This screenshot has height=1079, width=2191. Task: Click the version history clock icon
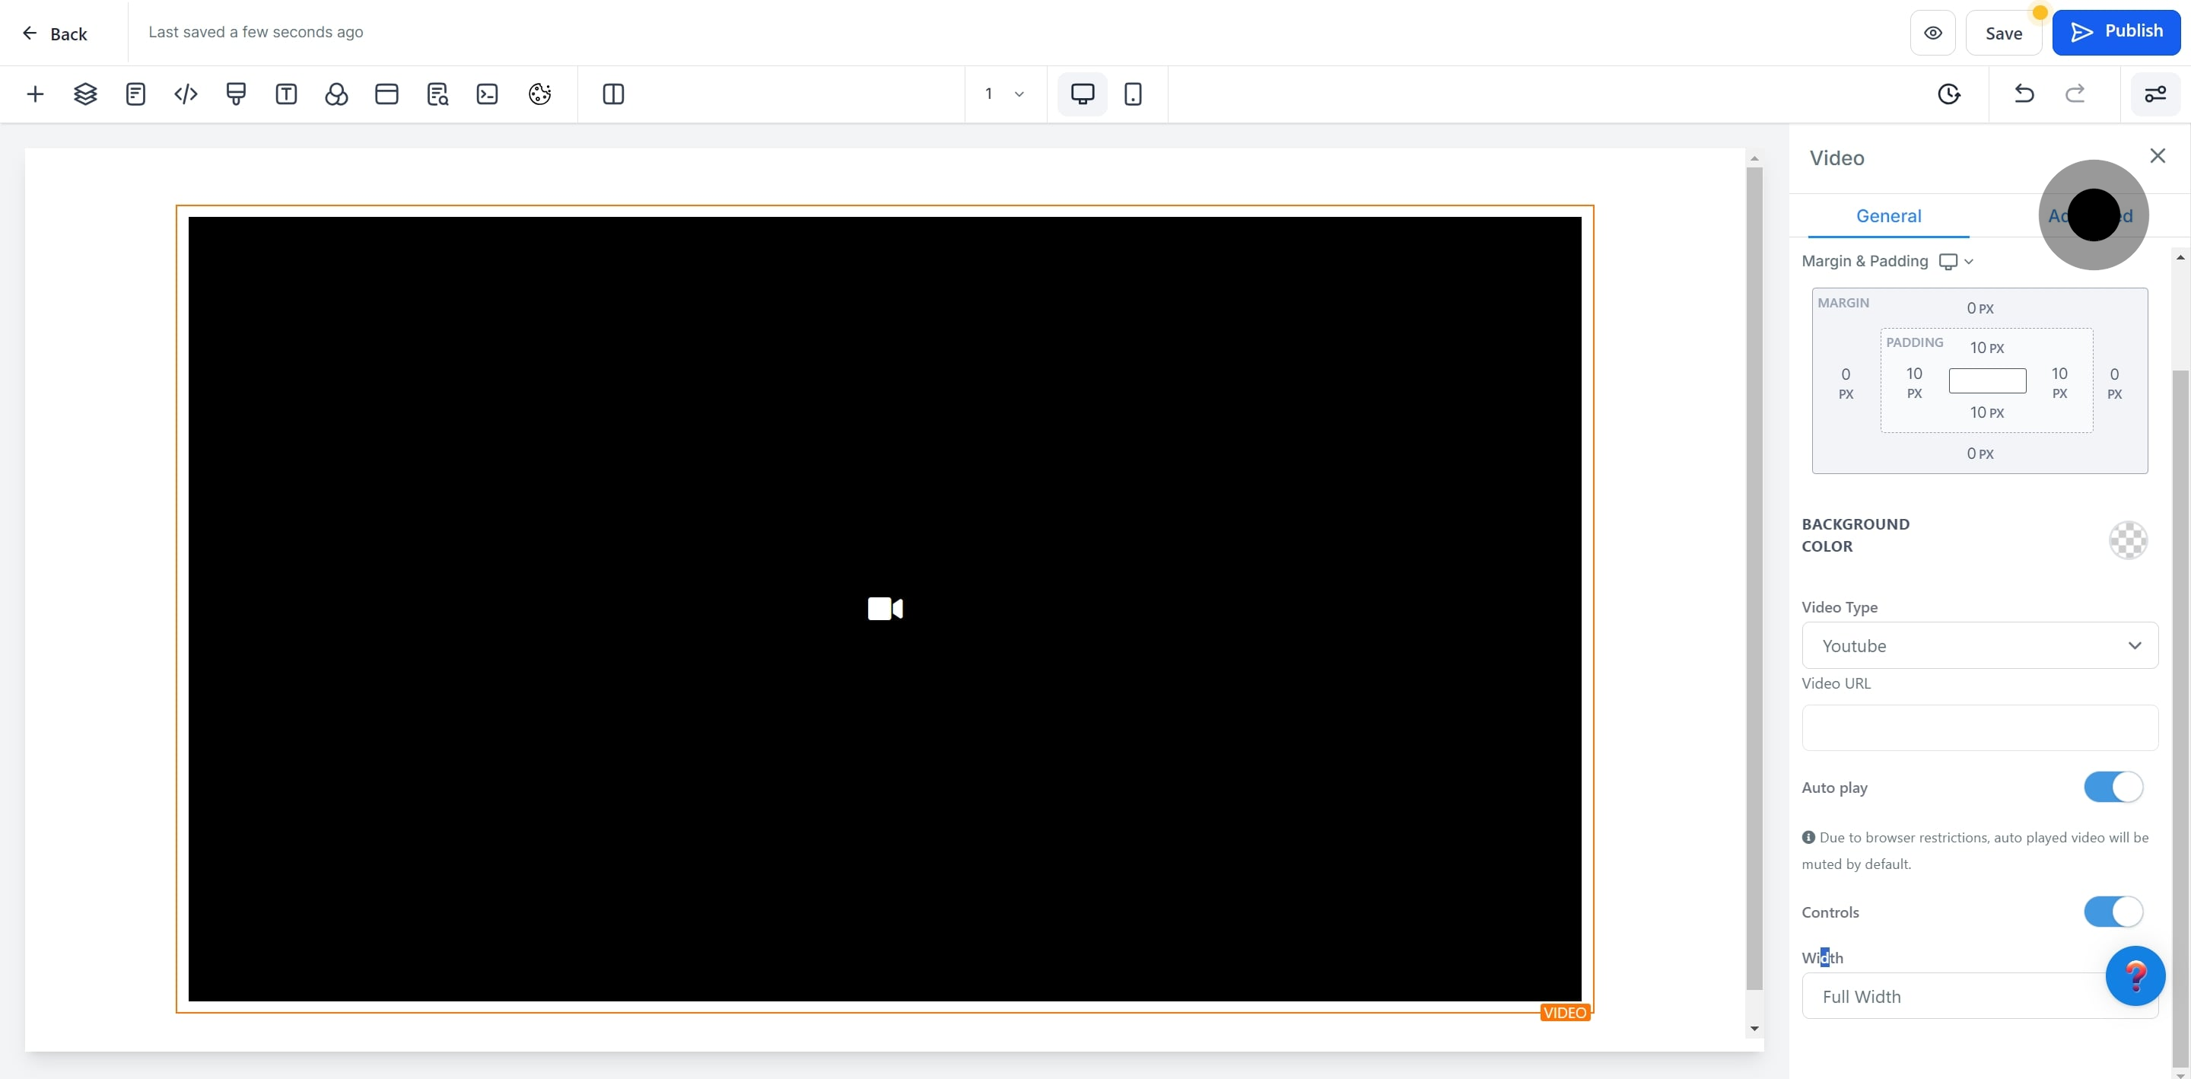pyautogui.click(x=1948, y=94)
